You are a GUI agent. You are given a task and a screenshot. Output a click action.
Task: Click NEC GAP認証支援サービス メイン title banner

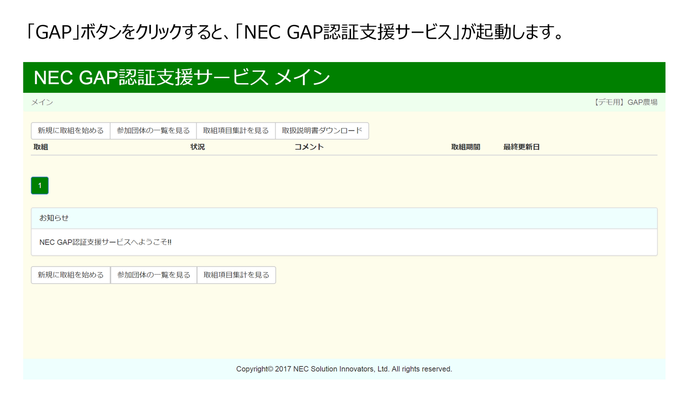click(x=344, y=77)
